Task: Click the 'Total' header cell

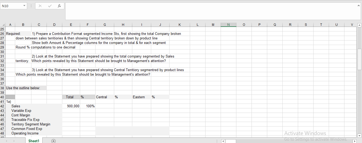Action: [70, 97]
